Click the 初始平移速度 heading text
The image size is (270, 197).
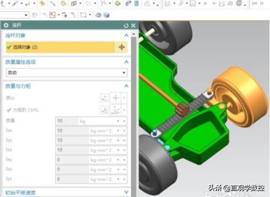[x=21, y=192]
